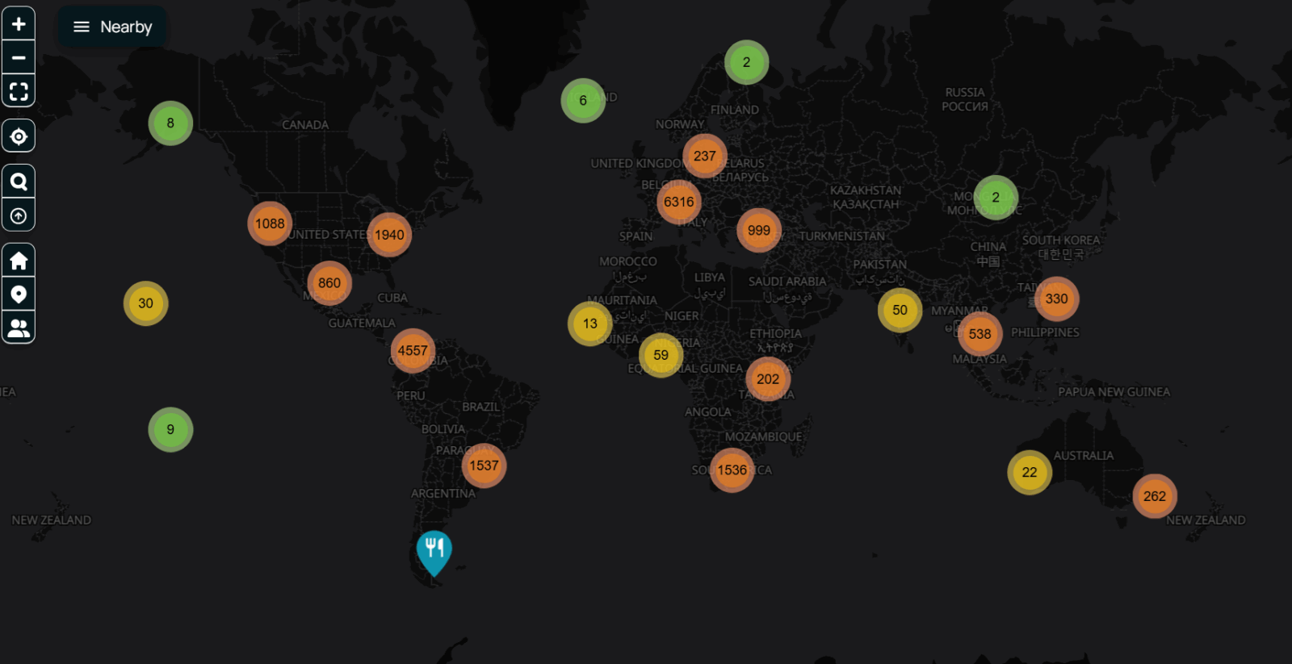Expand the 6316 cluster over Europe

678,202
